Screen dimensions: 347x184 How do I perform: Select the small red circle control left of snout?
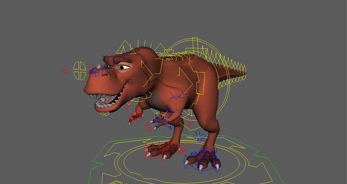(65, 70)
